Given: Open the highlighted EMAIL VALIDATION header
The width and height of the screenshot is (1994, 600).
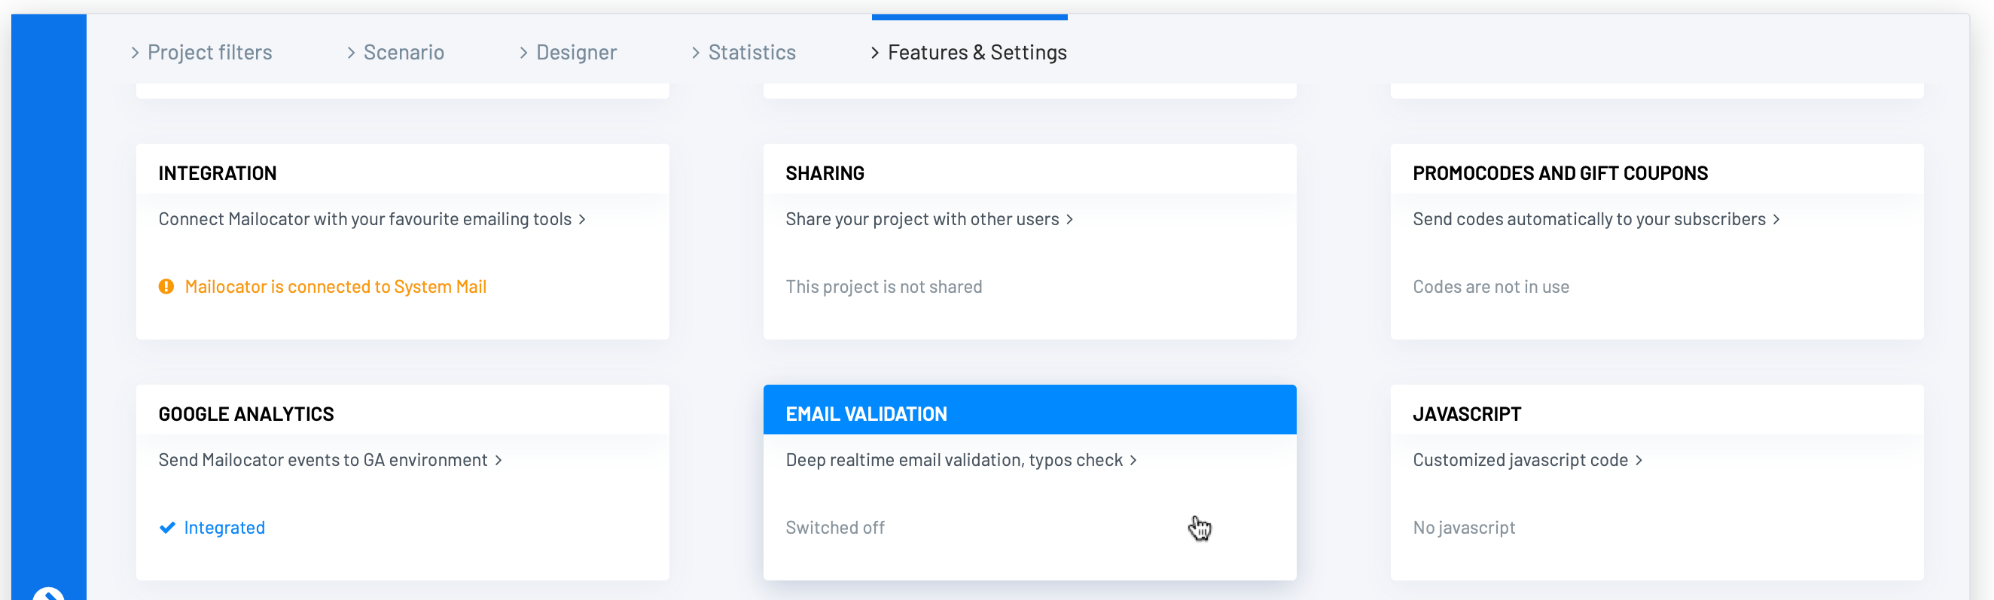Looking at the screenshot, I should [1029, 410].
